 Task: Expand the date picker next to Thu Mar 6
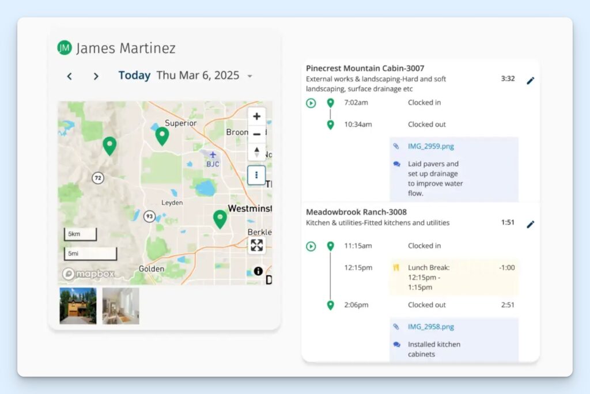249,75
